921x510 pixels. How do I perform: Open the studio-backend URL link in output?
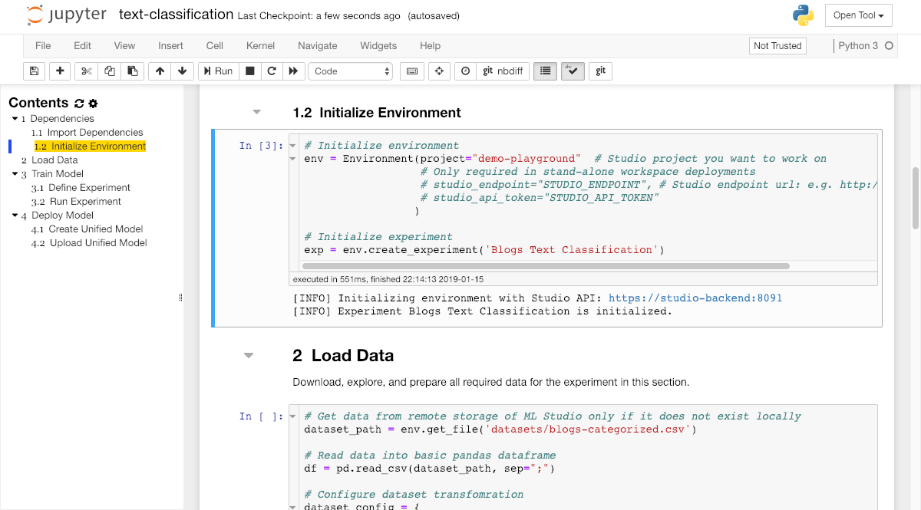695,298
